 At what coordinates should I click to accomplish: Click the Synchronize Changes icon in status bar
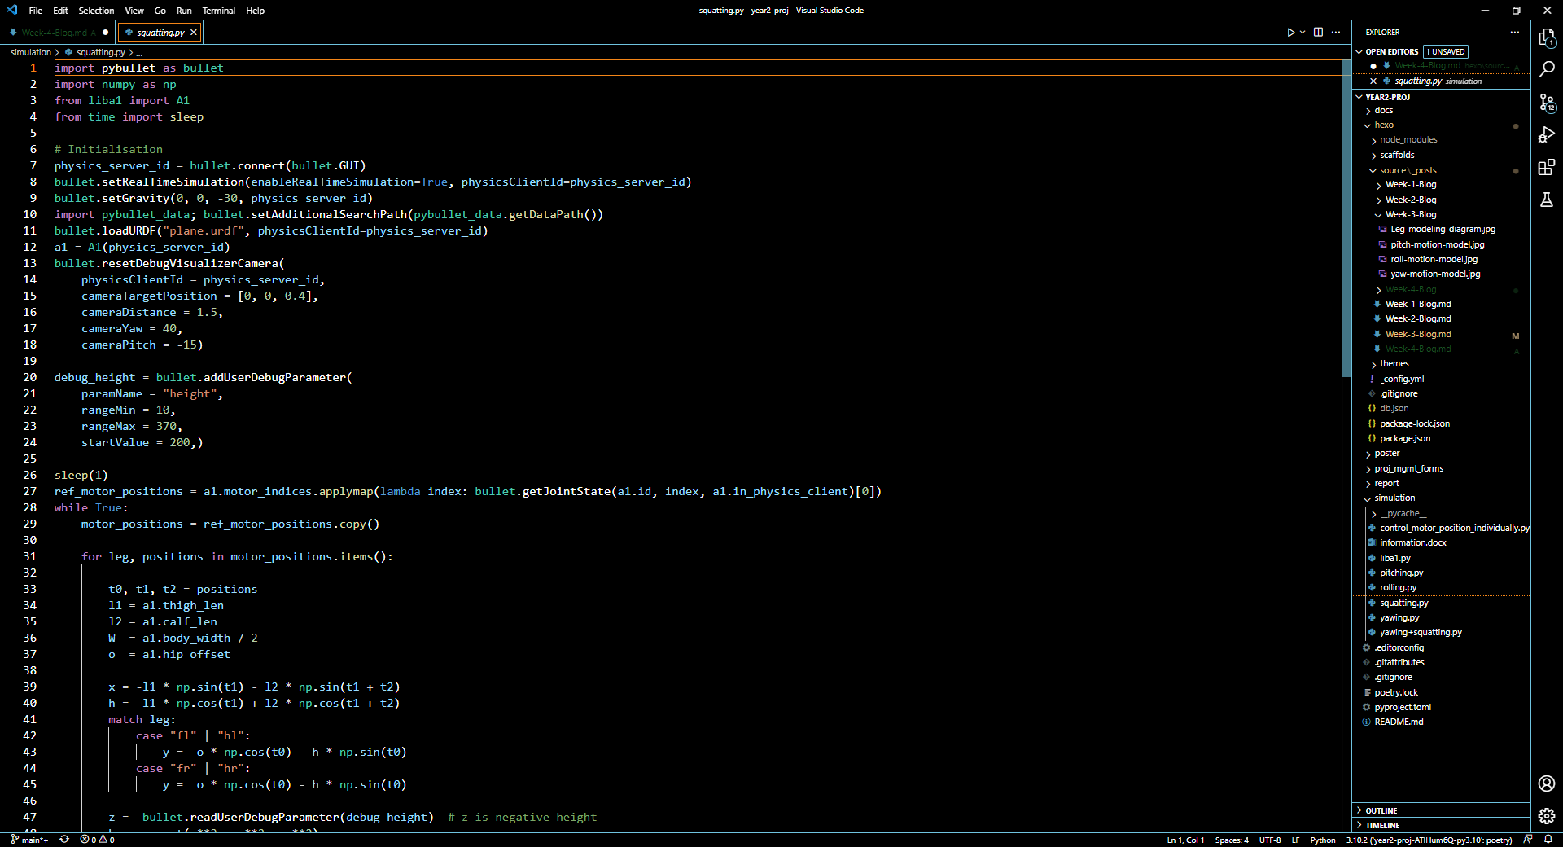pyautogui.click(x=64, y=840)
